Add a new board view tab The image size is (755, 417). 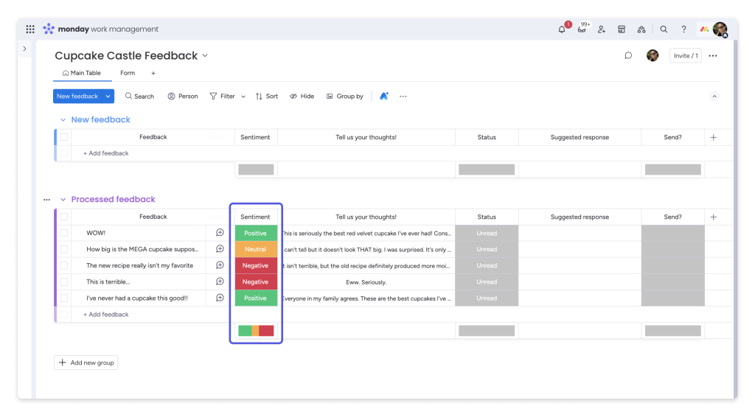tap(153, 73)
